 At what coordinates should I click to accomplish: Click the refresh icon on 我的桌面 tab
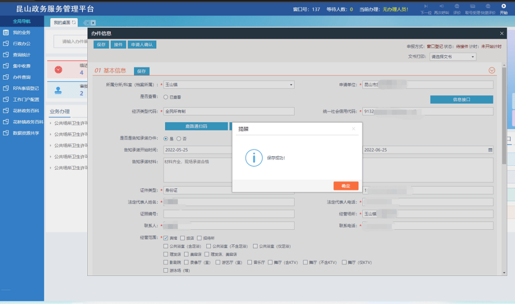(x=74, y=22)
